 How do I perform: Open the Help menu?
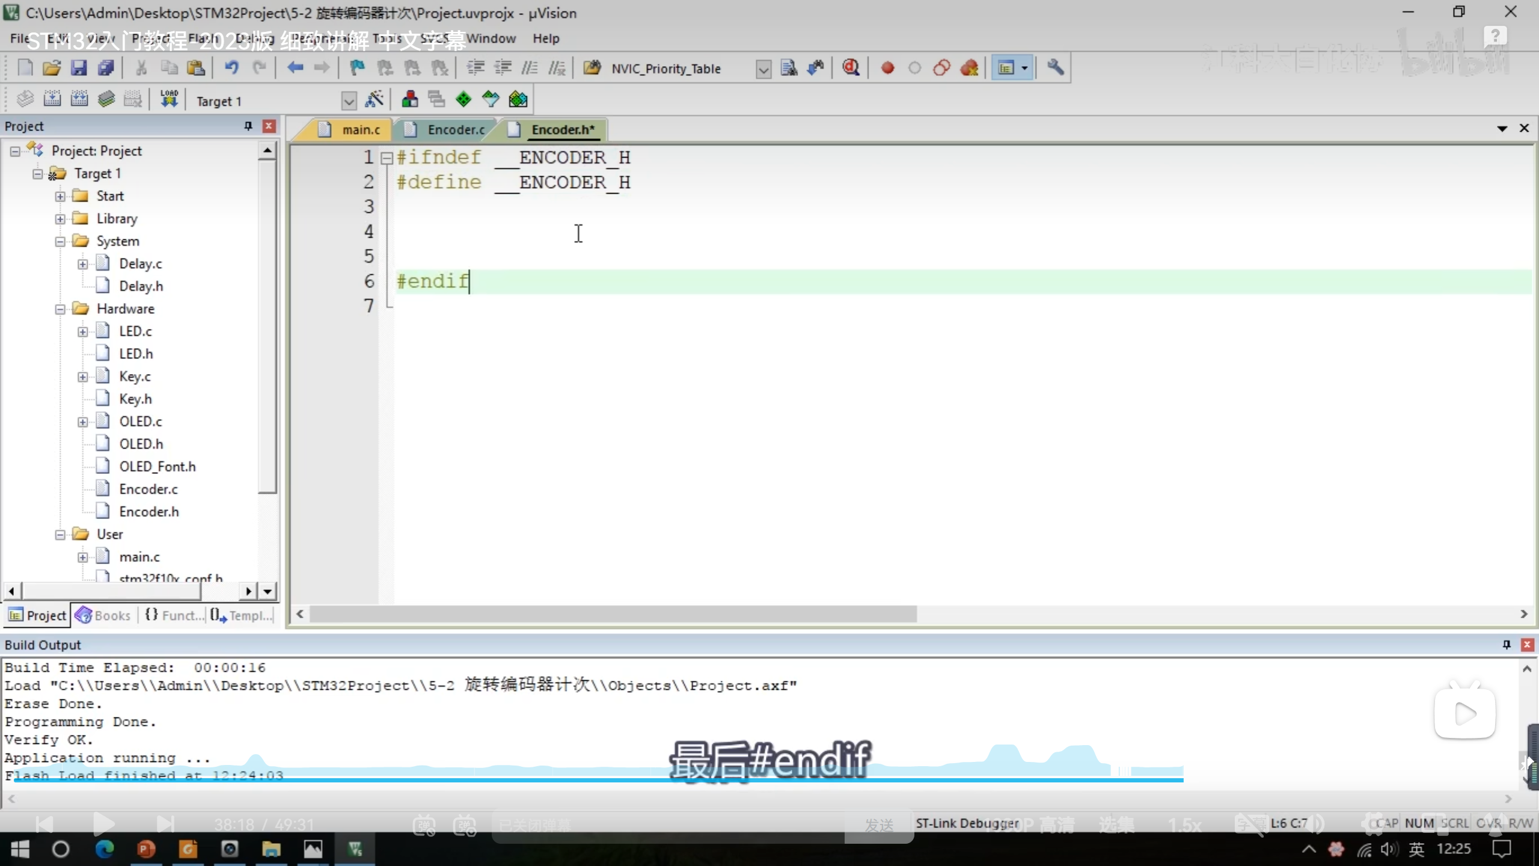545,38
